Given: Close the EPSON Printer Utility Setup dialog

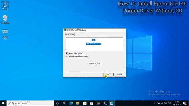Looking at the screenshot, I should [123, 30].
